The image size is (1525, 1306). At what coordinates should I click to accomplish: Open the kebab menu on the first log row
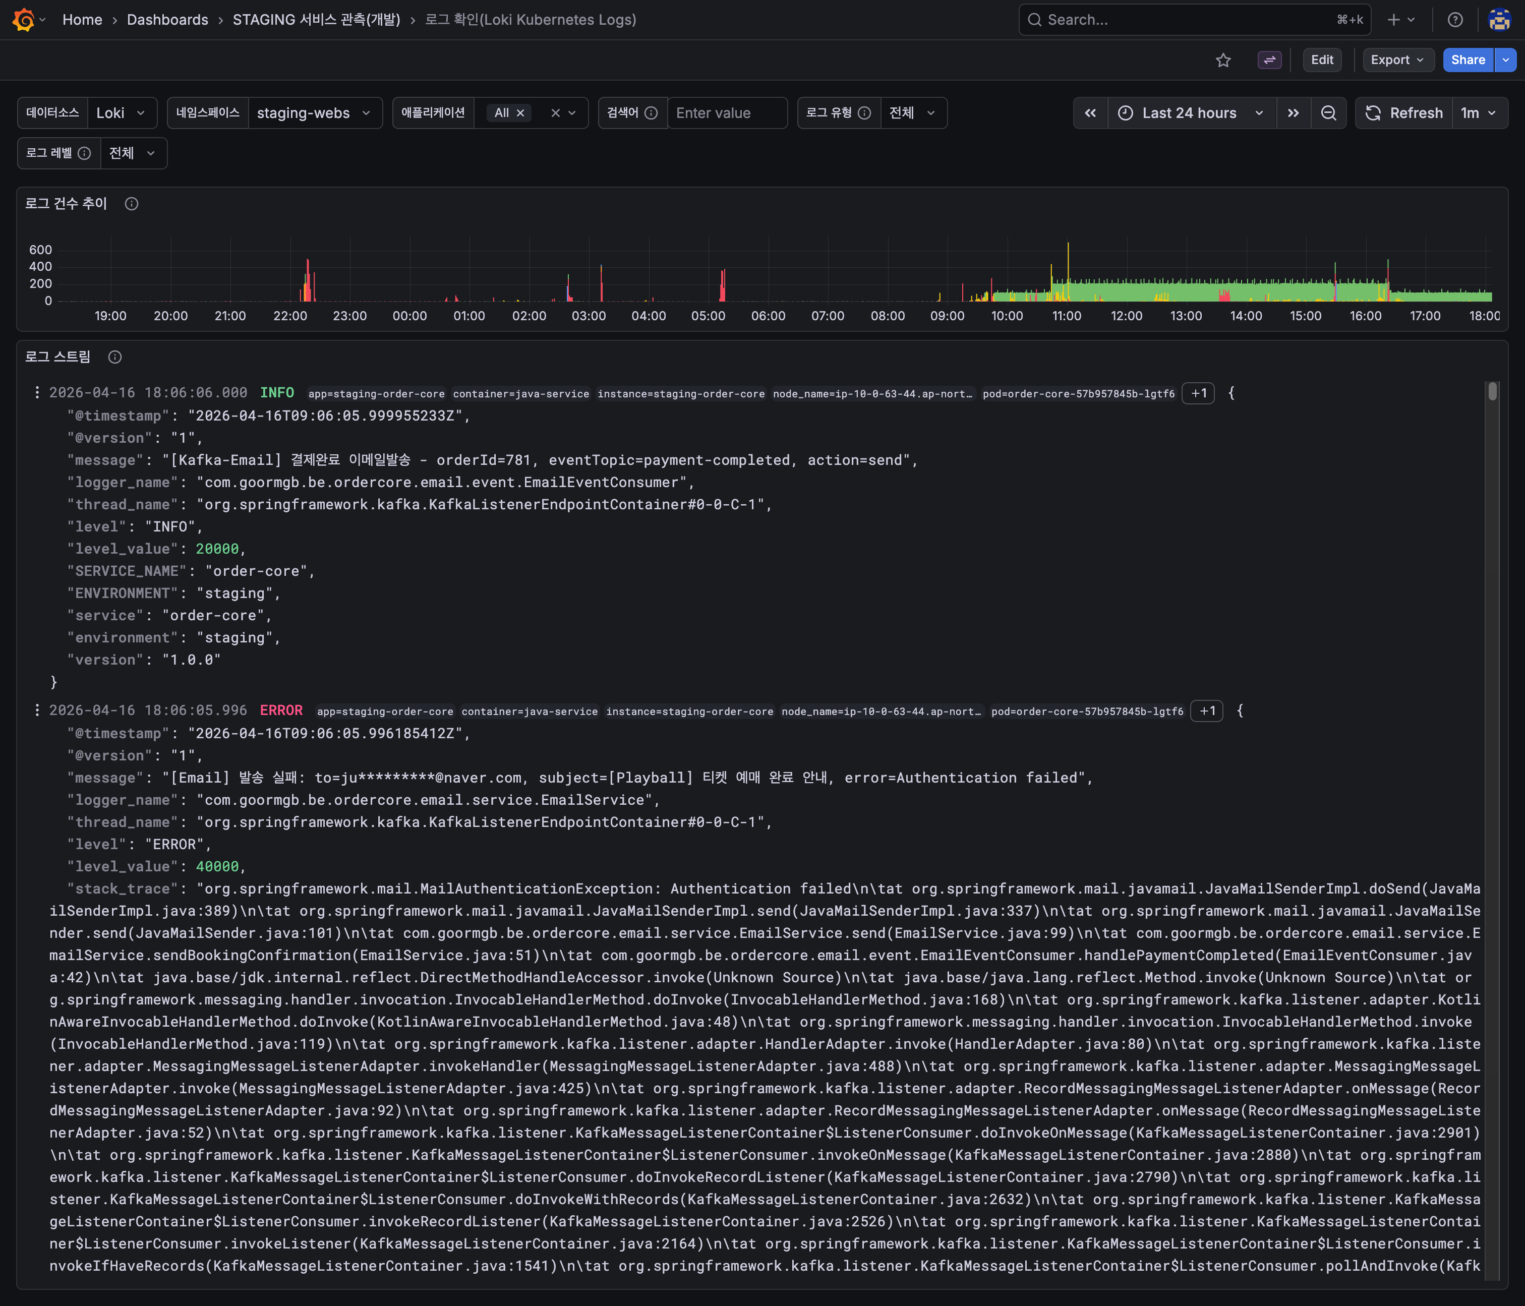37,392
